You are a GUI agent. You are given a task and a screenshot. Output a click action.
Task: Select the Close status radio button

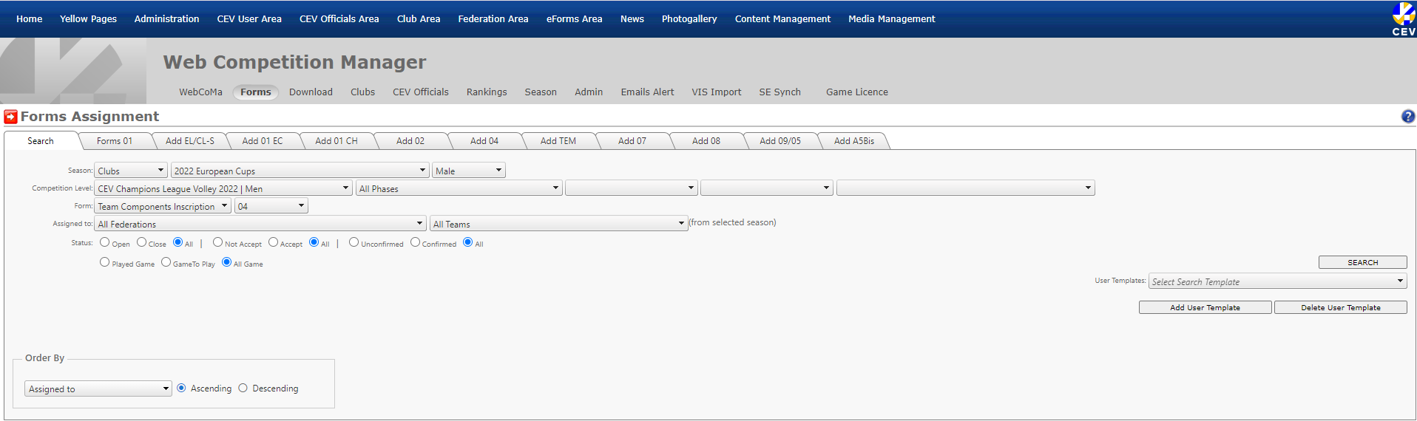click(141, 242)
